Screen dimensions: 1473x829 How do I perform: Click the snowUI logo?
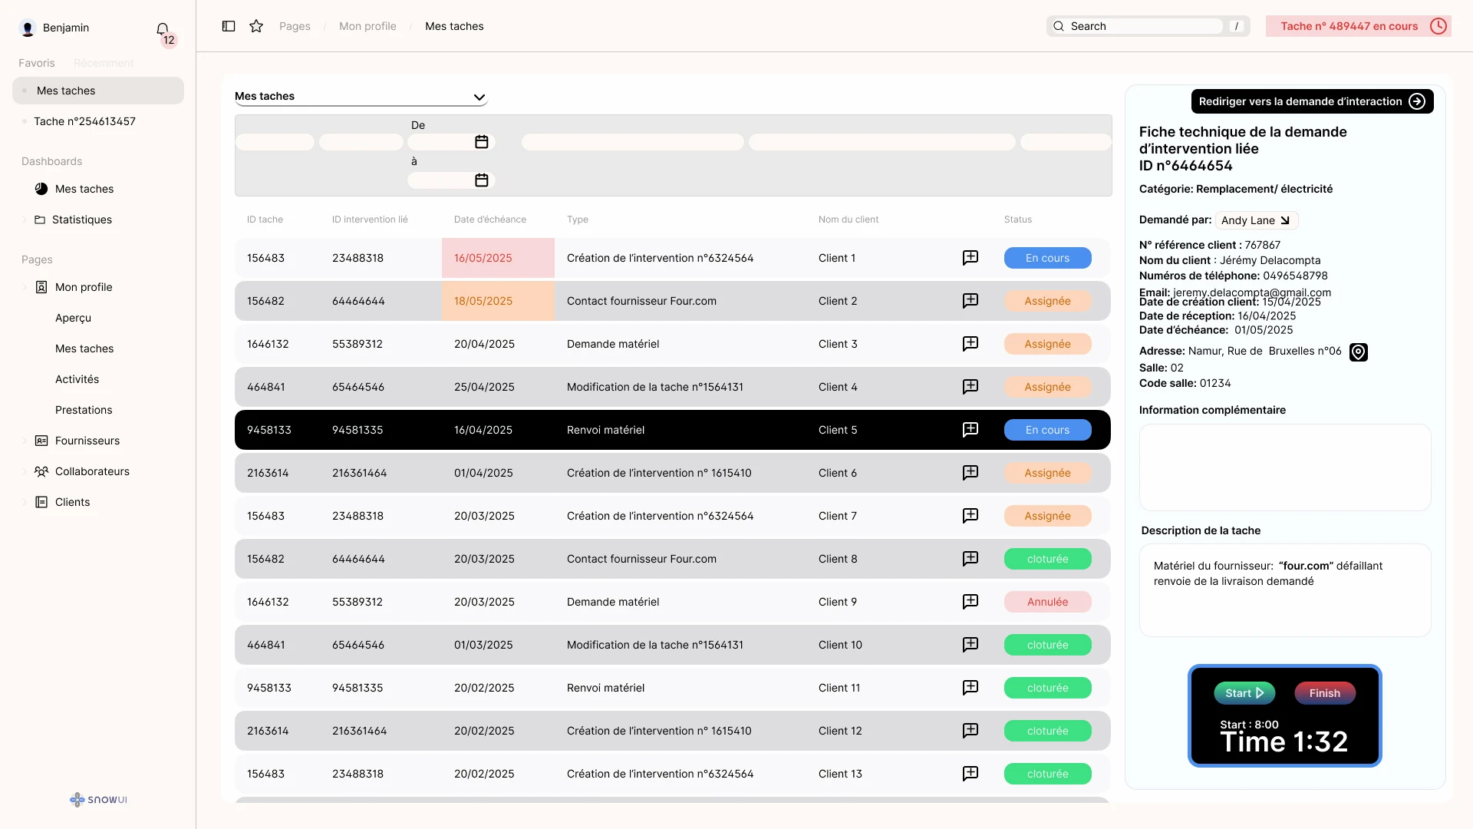pyautogui.click(x=98, y=800)
